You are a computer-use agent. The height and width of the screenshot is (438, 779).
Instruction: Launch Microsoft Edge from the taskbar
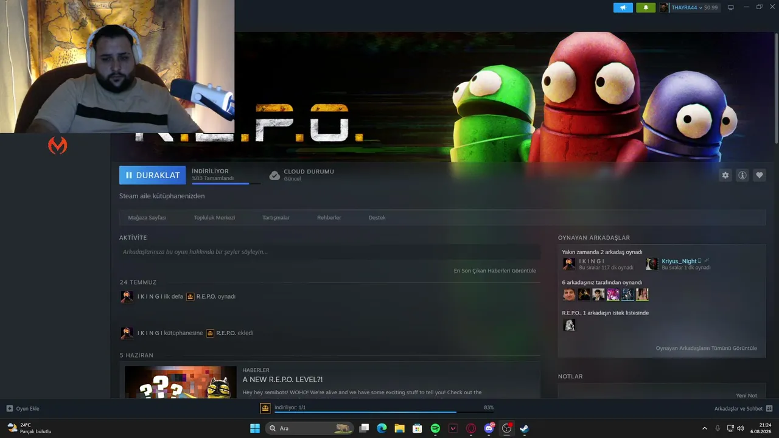click(x=382, y=428)
